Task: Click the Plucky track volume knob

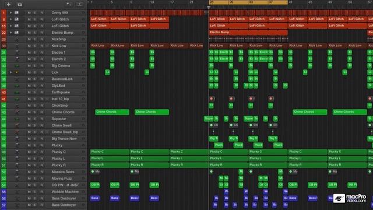Action: point(83,145)
